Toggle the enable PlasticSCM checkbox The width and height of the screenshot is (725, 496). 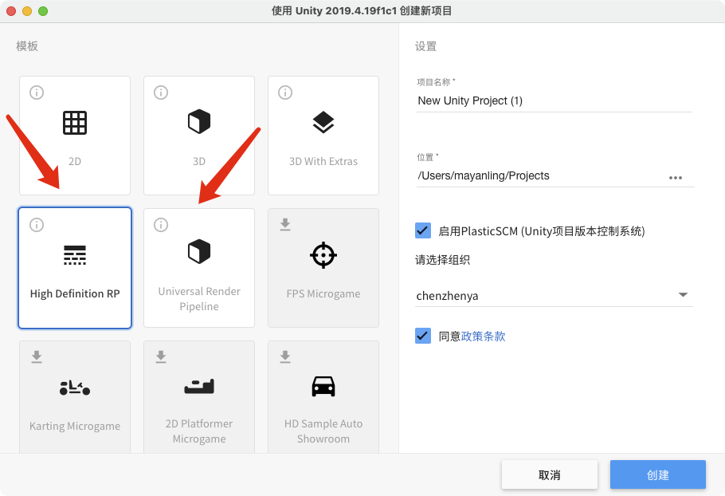pyautogui.click(x=423, y=230)
